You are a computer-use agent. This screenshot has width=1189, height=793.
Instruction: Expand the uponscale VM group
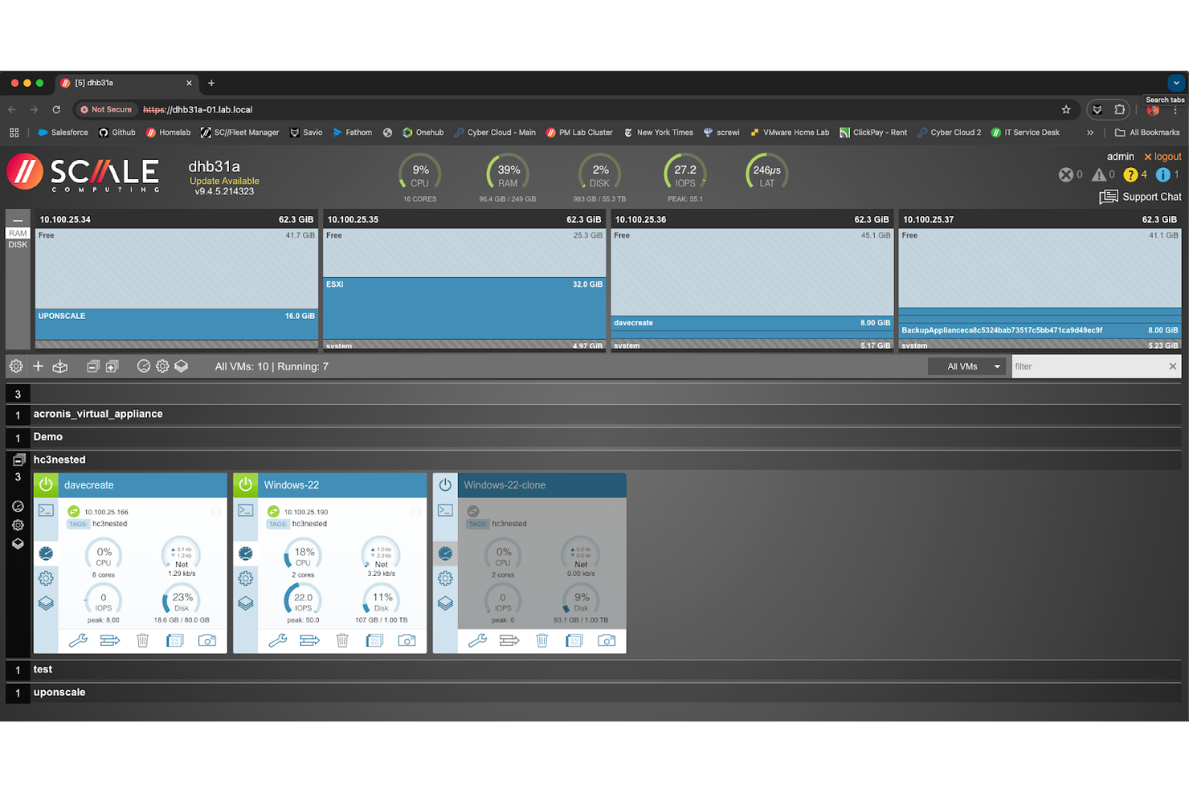point(59,692)
